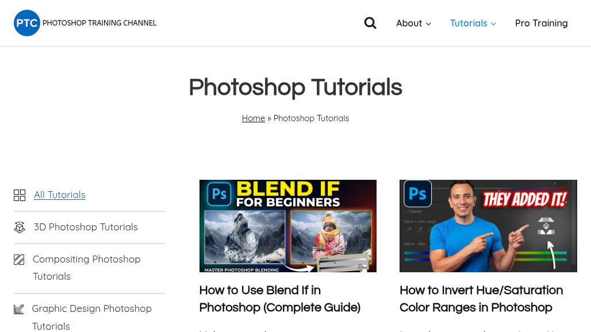Click the Graphic Design ruler icon
The width and height of the screenshot is (591, 332).
tap(19, 309)
